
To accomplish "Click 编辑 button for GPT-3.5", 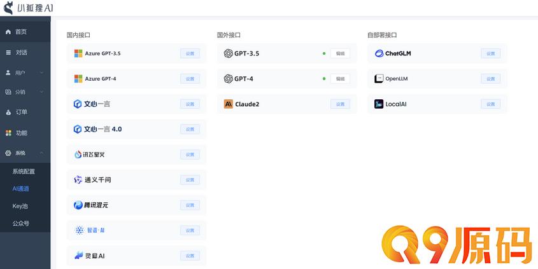I will click(x=341, y=53).
